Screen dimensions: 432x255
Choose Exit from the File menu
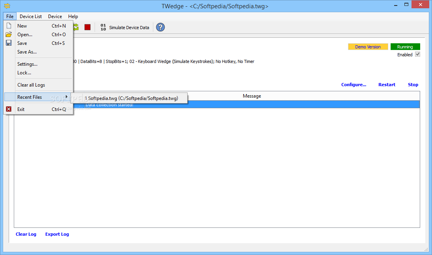39,109
